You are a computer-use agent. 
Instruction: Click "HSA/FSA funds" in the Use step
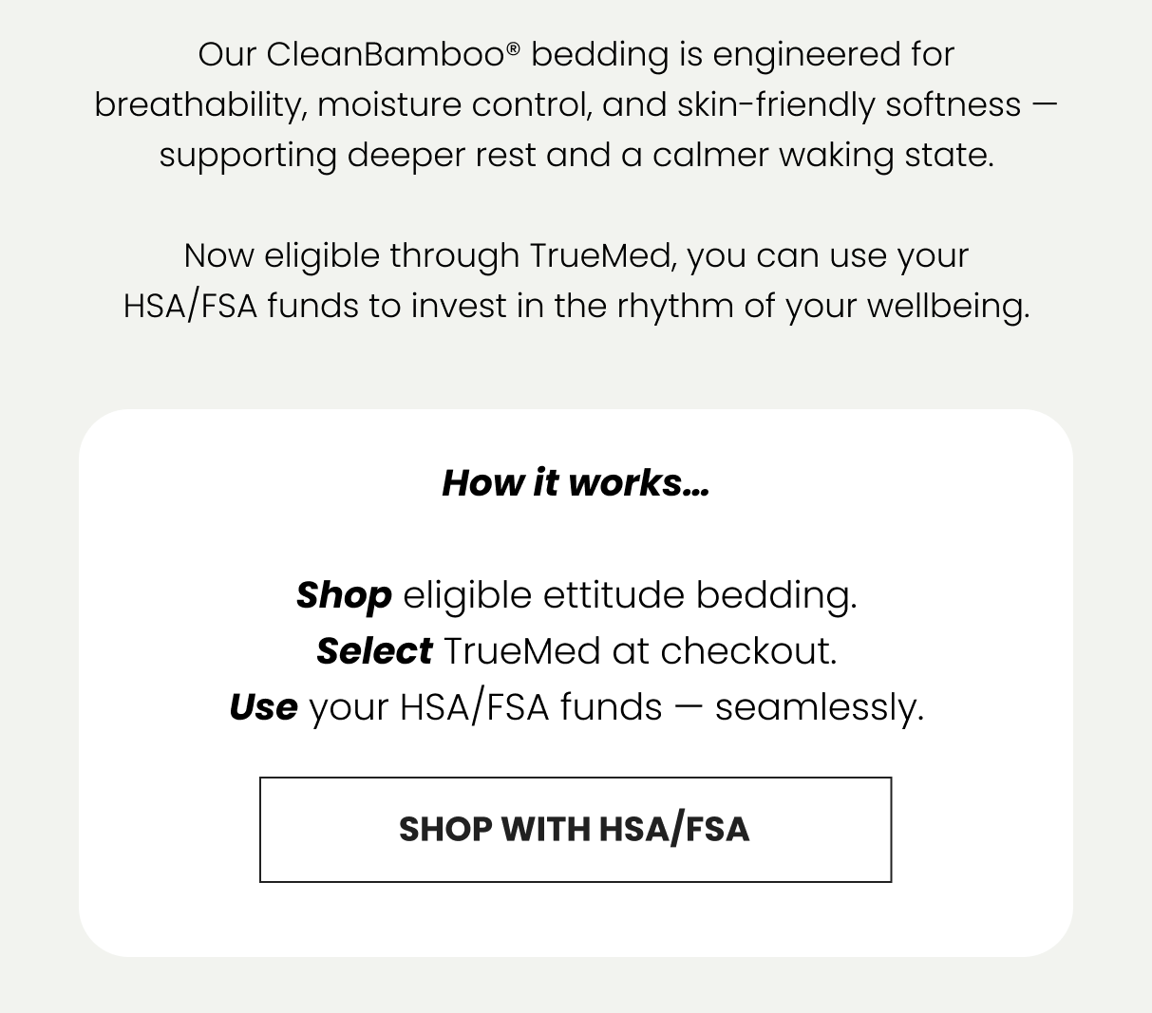pyautogui.click(x=531, y=707)
